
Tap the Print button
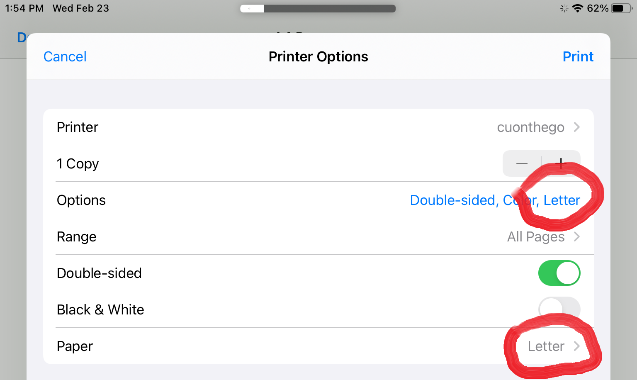click(x=578, y=57)
